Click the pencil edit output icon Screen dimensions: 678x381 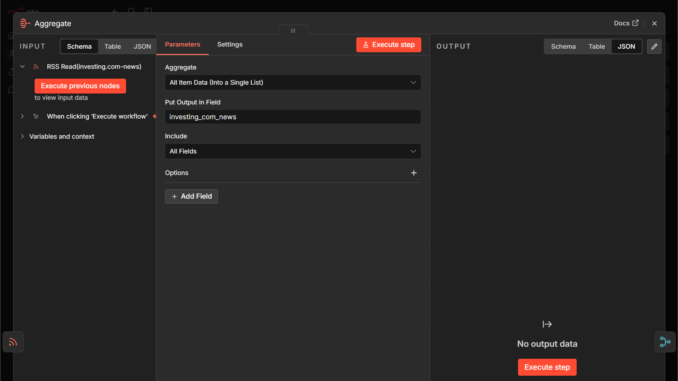click(654, 47)
